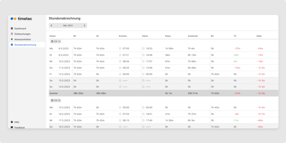Screen dimensions: 286x143
Task: Click the TS column header
Action: point(235,36)
